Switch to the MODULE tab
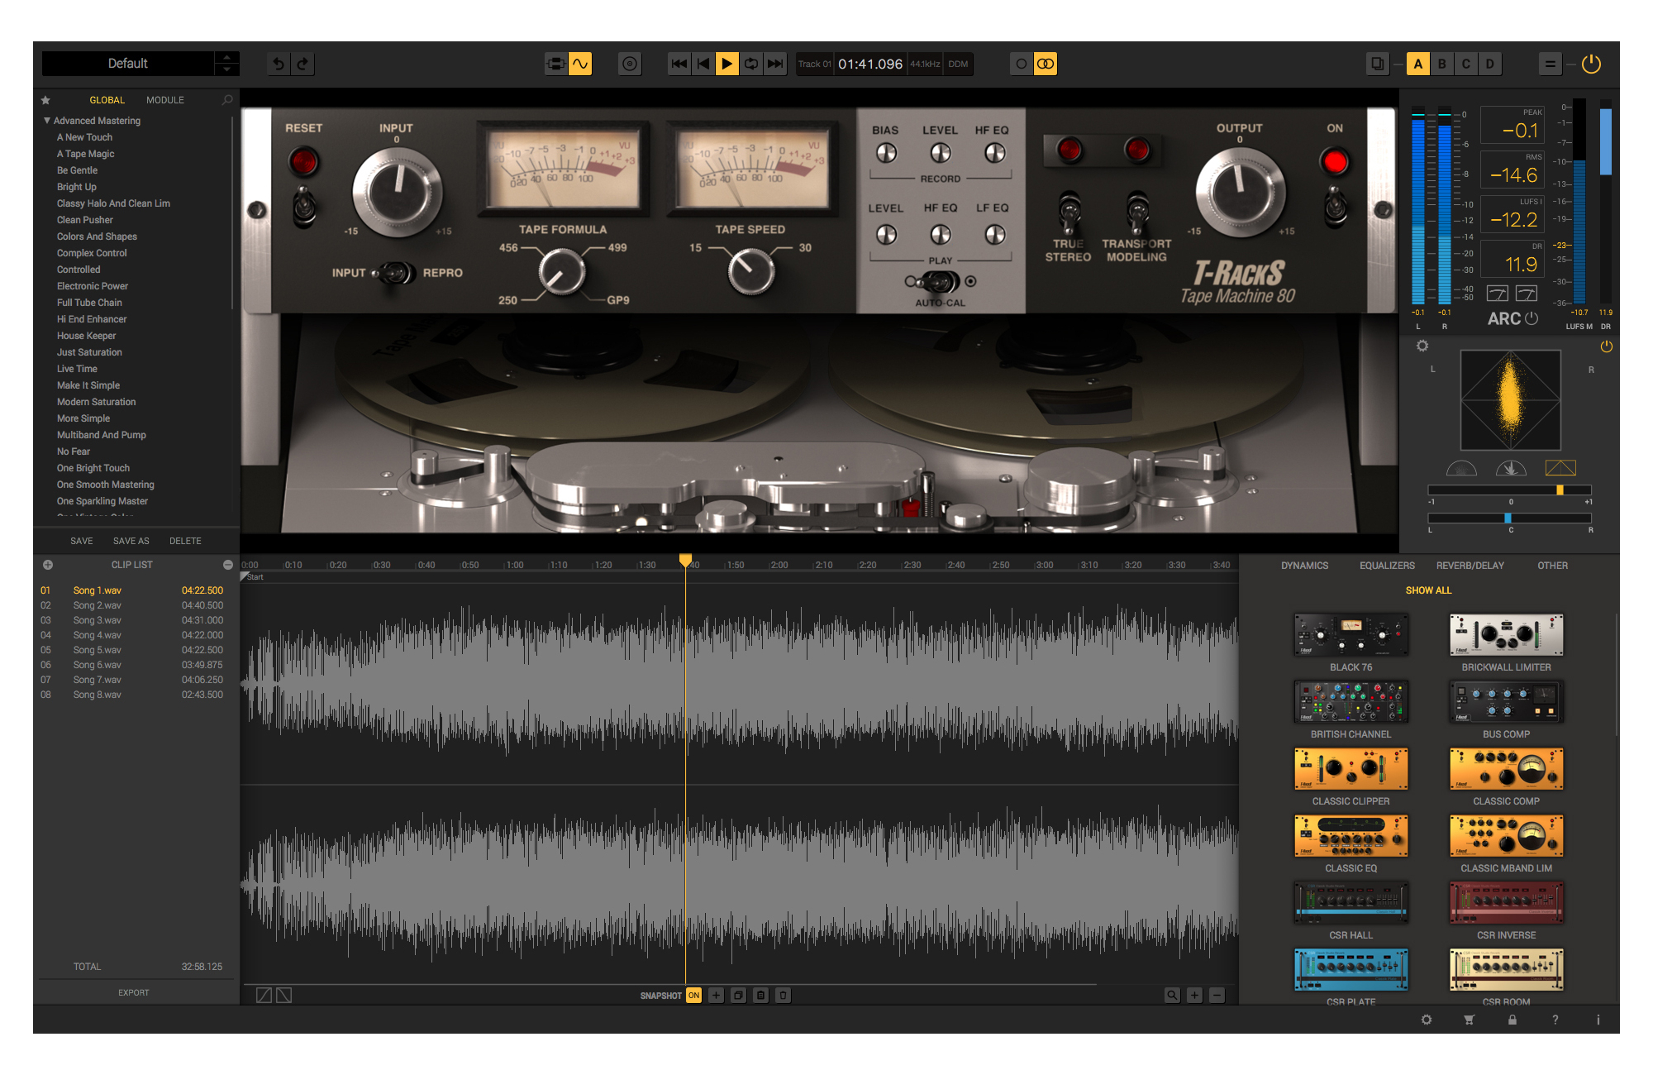 pos(165,100)
